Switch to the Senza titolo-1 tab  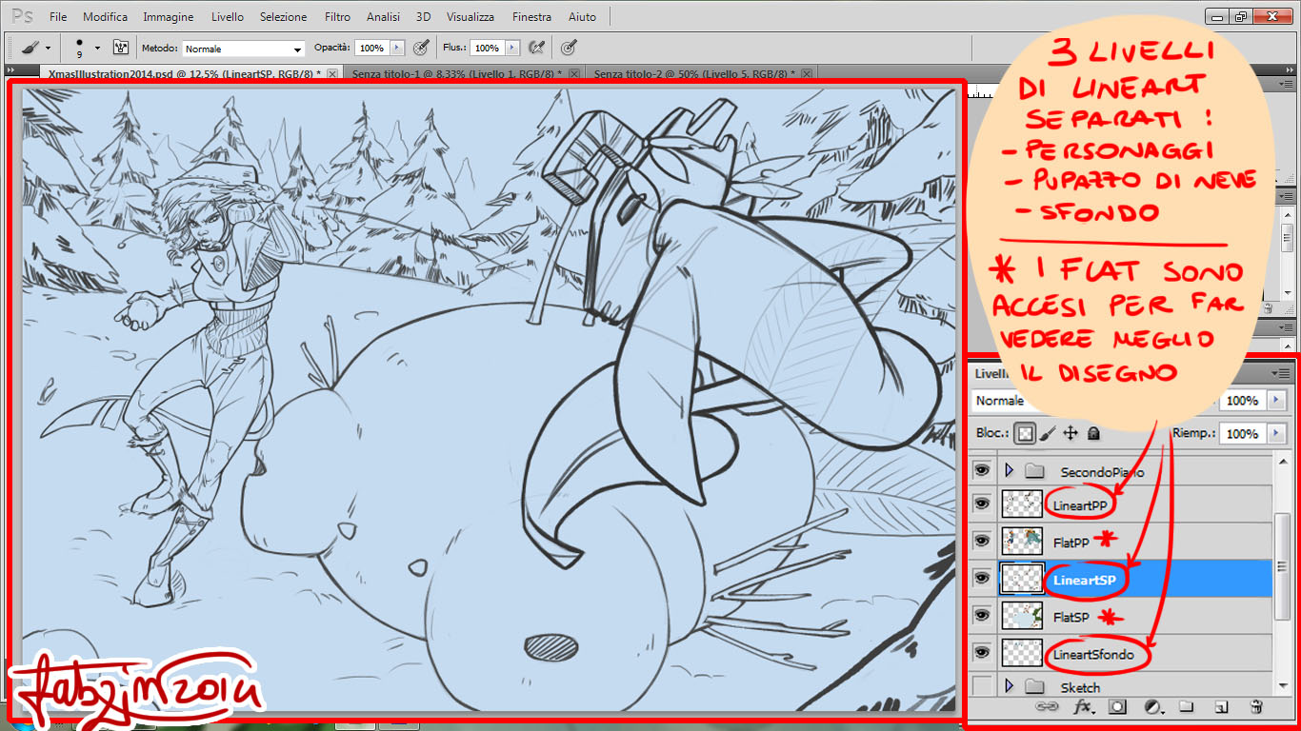point(456,73)
